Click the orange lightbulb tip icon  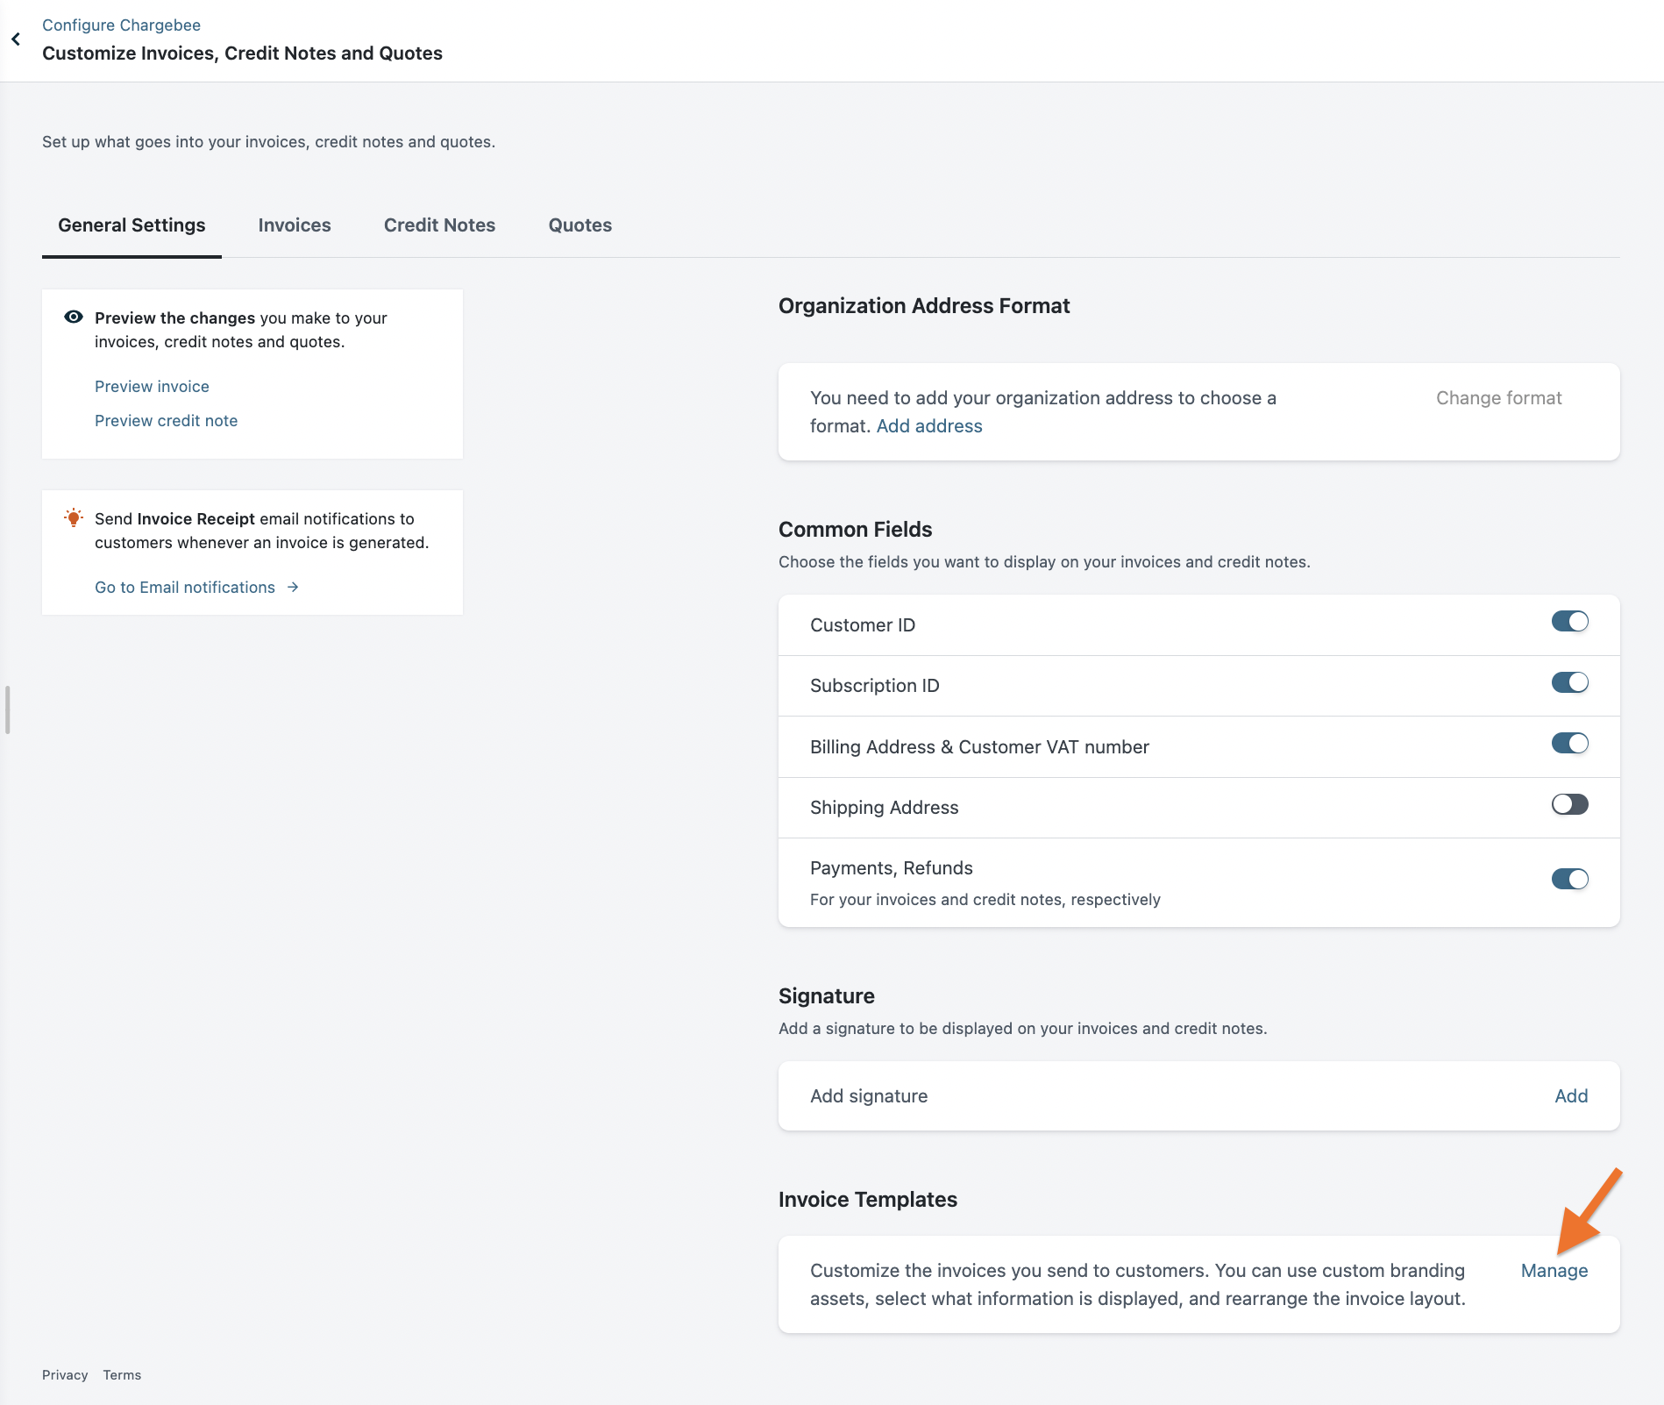point(74,517)
